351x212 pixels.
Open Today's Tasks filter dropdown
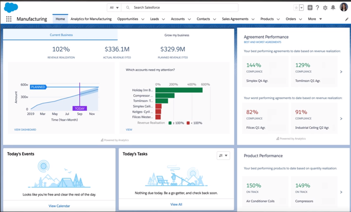tap(223, 156)
